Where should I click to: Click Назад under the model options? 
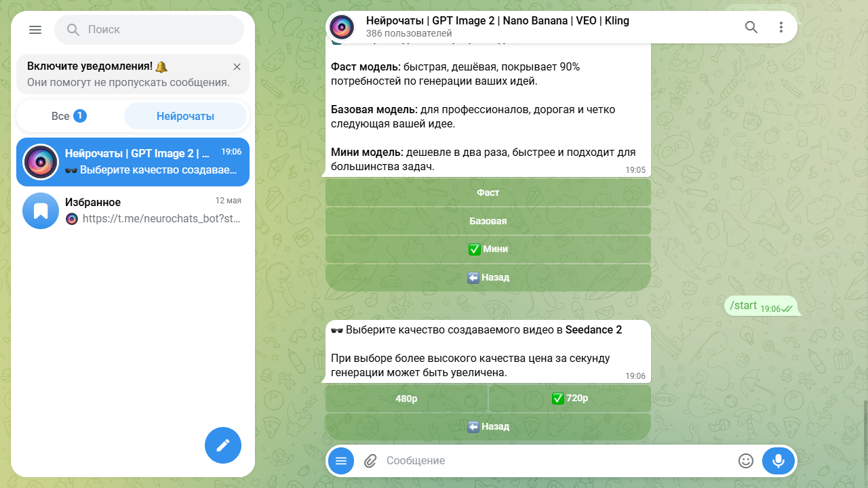point(488,278)
